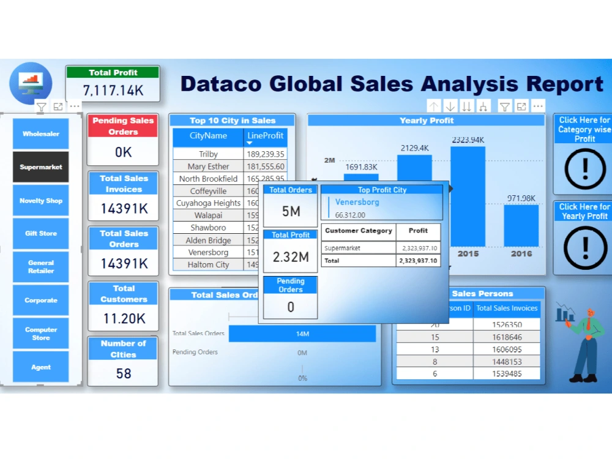Open More options for the Yearly Profit chart
This screenshot has width=612, height=459.
[537, 105]
